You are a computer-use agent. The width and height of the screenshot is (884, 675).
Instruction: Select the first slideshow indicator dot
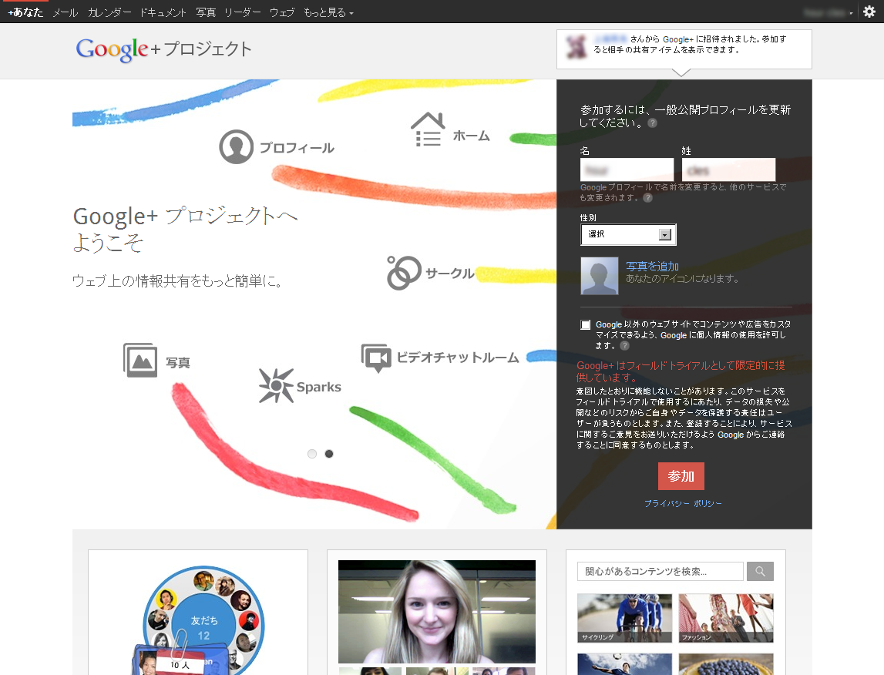[312, 454]
